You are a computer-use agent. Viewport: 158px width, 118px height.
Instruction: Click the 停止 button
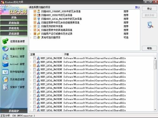[149, 8]
